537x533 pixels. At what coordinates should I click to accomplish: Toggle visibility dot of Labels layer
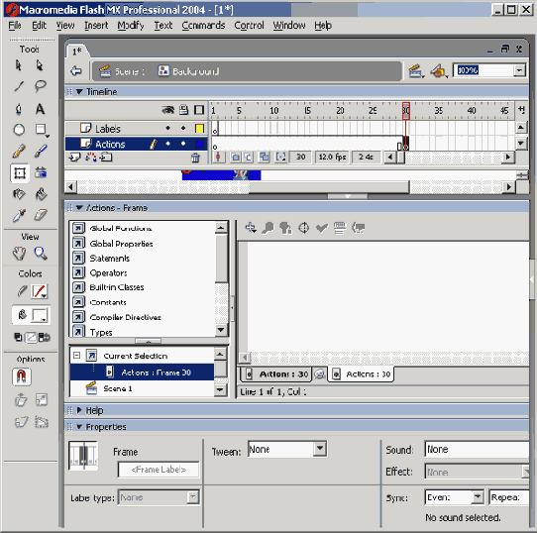tap(167, 128)
